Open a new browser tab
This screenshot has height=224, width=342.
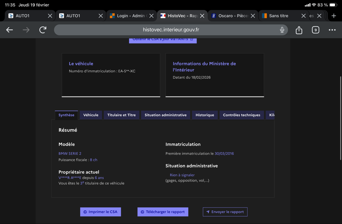click(334, 16)
